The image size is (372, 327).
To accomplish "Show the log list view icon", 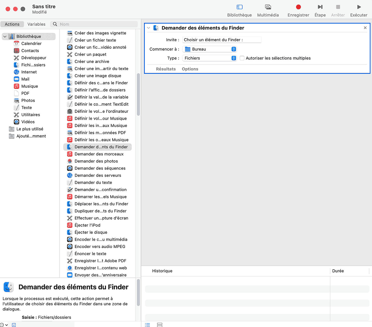I will click(x=148, y=325).
